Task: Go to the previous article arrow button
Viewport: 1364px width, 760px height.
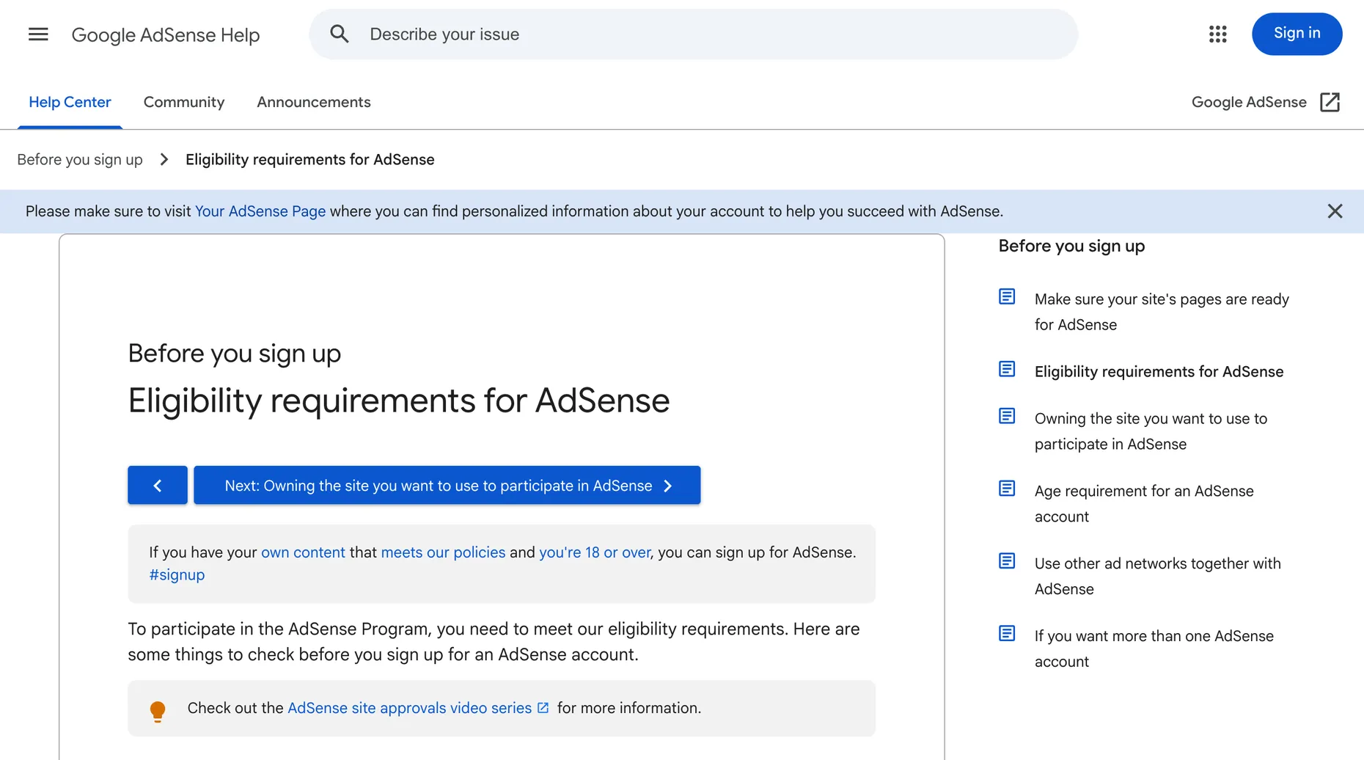Action: tap(158, 485)
